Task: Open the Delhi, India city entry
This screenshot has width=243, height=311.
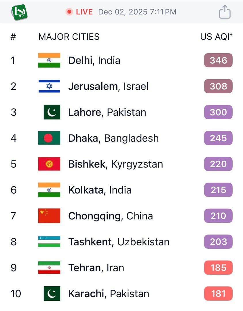Action: pyautogui.click(x=94, y=60)
